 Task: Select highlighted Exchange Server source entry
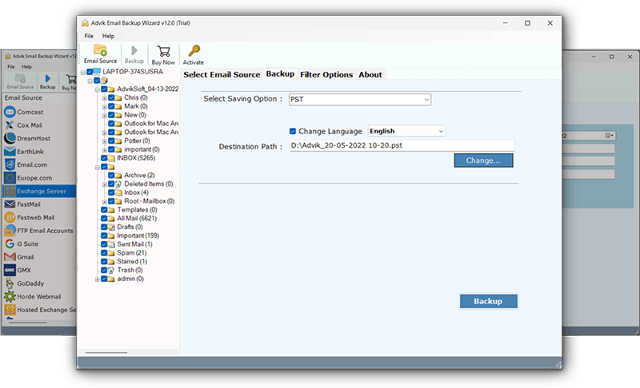click(39, 191)
